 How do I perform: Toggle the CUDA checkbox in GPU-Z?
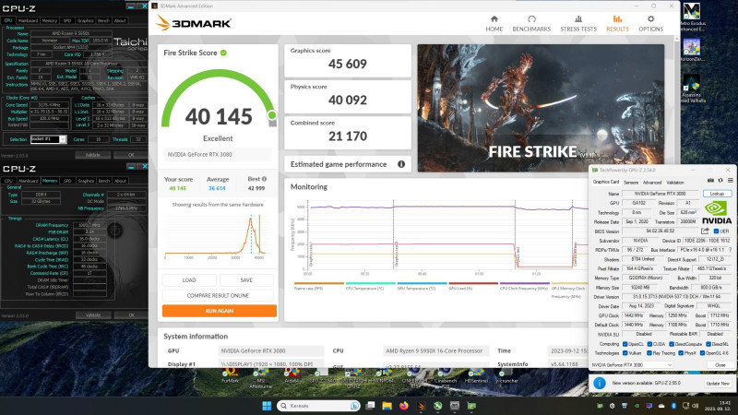coord(649,344)
